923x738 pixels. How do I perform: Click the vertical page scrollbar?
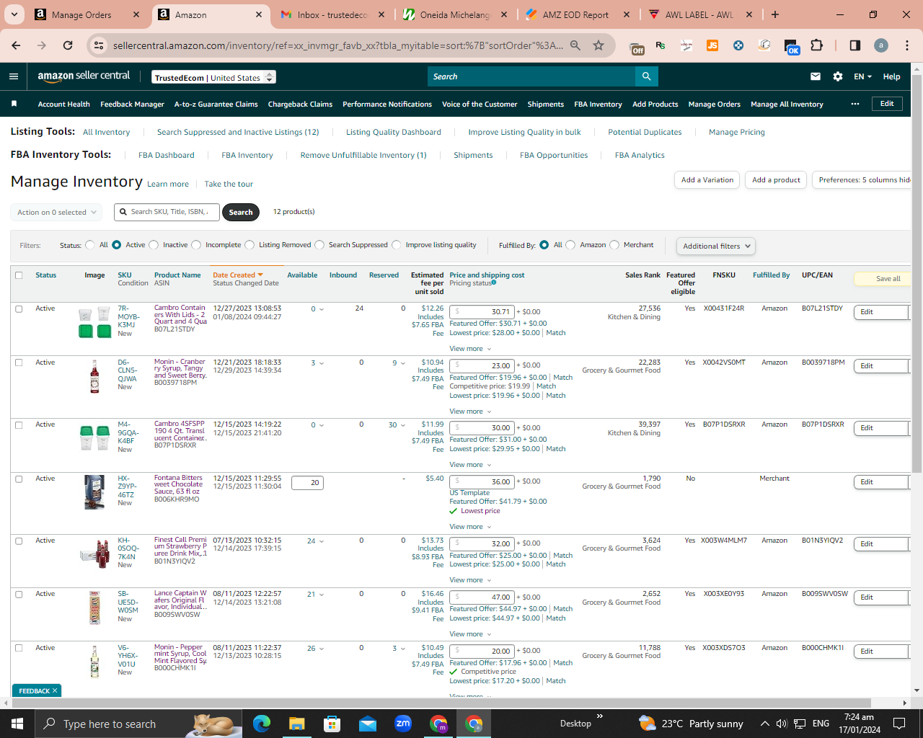point(917,274)
